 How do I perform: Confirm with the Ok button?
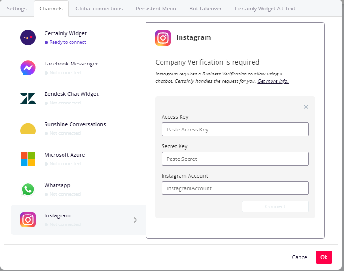(x=324, y=257)
